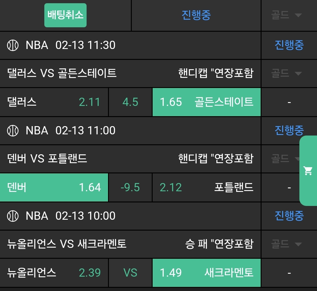This screenshot has height=291, width=317.
Task: Open 골드 dropdown for 뉴올리언스 VS 새크라멘토
Action: (287, 244)
